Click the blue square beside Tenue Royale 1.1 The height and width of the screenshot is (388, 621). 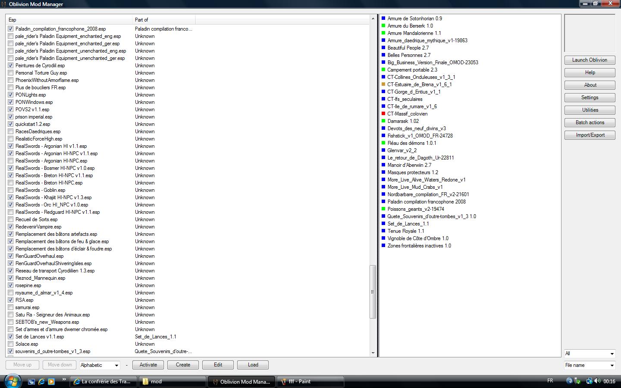click(383, 231)
